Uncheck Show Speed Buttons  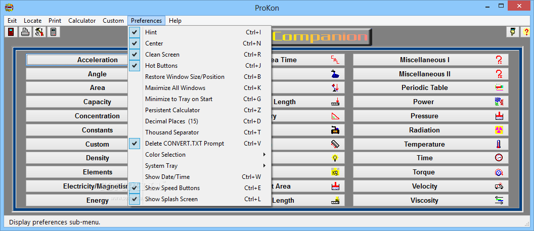pyautogui.click(x=135, y=188)
